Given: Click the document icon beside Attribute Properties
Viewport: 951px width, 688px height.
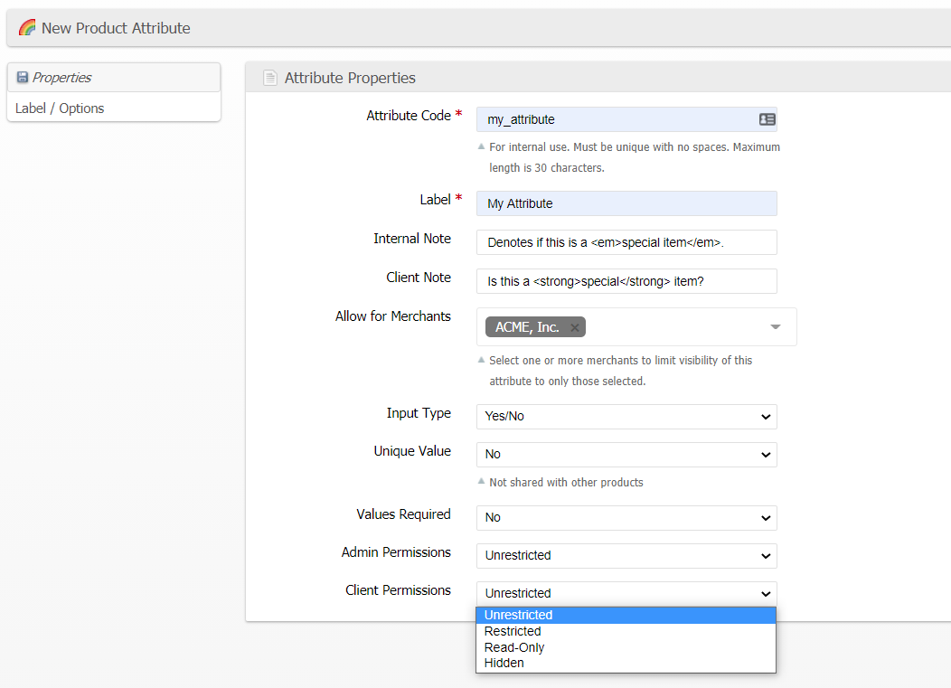Looking at the screenshot, I should click(269, 78).
